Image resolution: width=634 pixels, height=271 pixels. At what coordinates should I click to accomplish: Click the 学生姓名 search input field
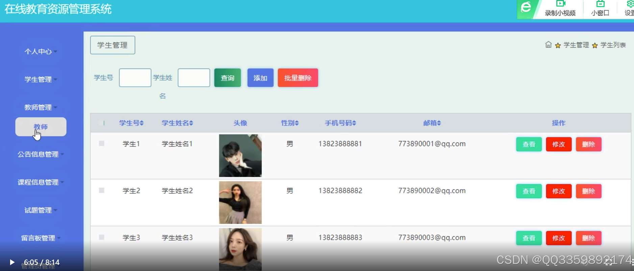pos(194,78)
